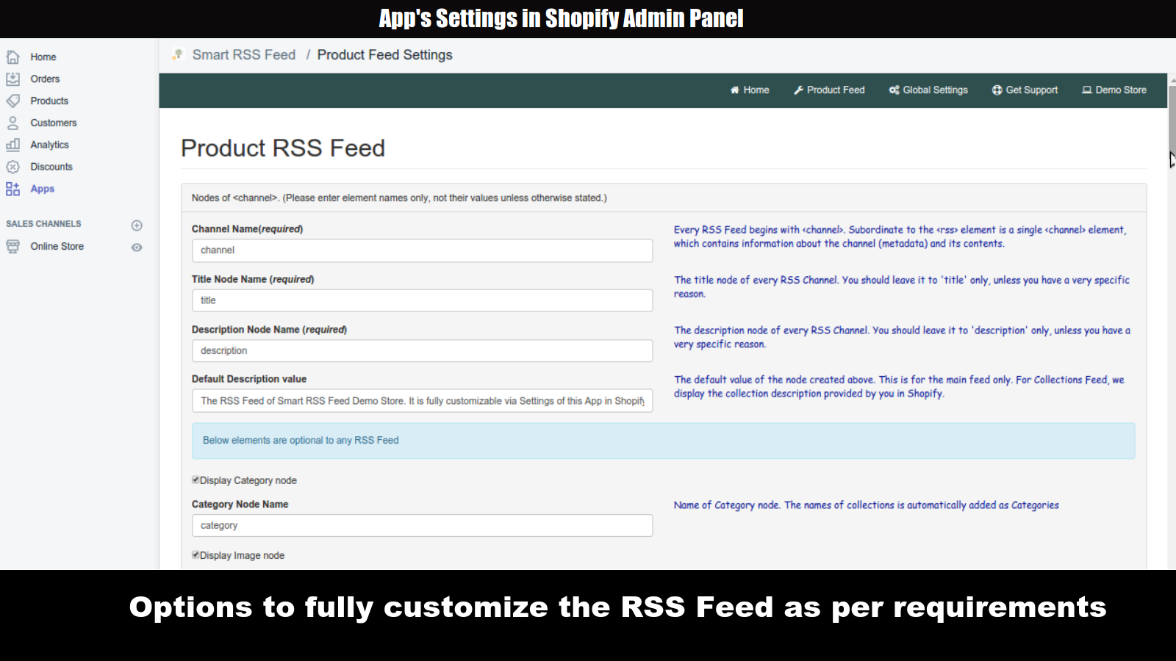Toggle Online Store visibility eye icon
The image size is (1176, 661).
point(137,248)
